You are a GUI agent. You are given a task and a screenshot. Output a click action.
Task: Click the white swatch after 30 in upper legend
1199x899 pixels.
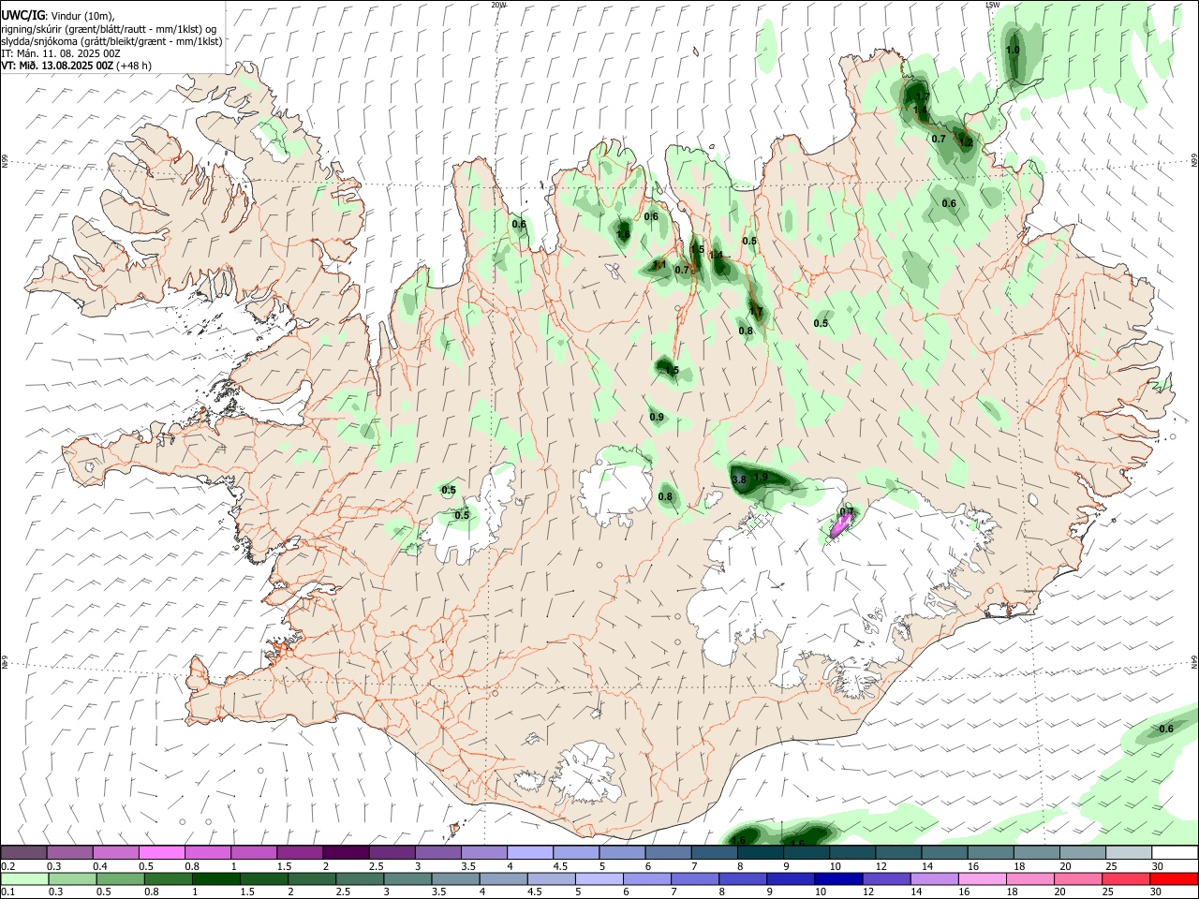[x=1175, y=852]
